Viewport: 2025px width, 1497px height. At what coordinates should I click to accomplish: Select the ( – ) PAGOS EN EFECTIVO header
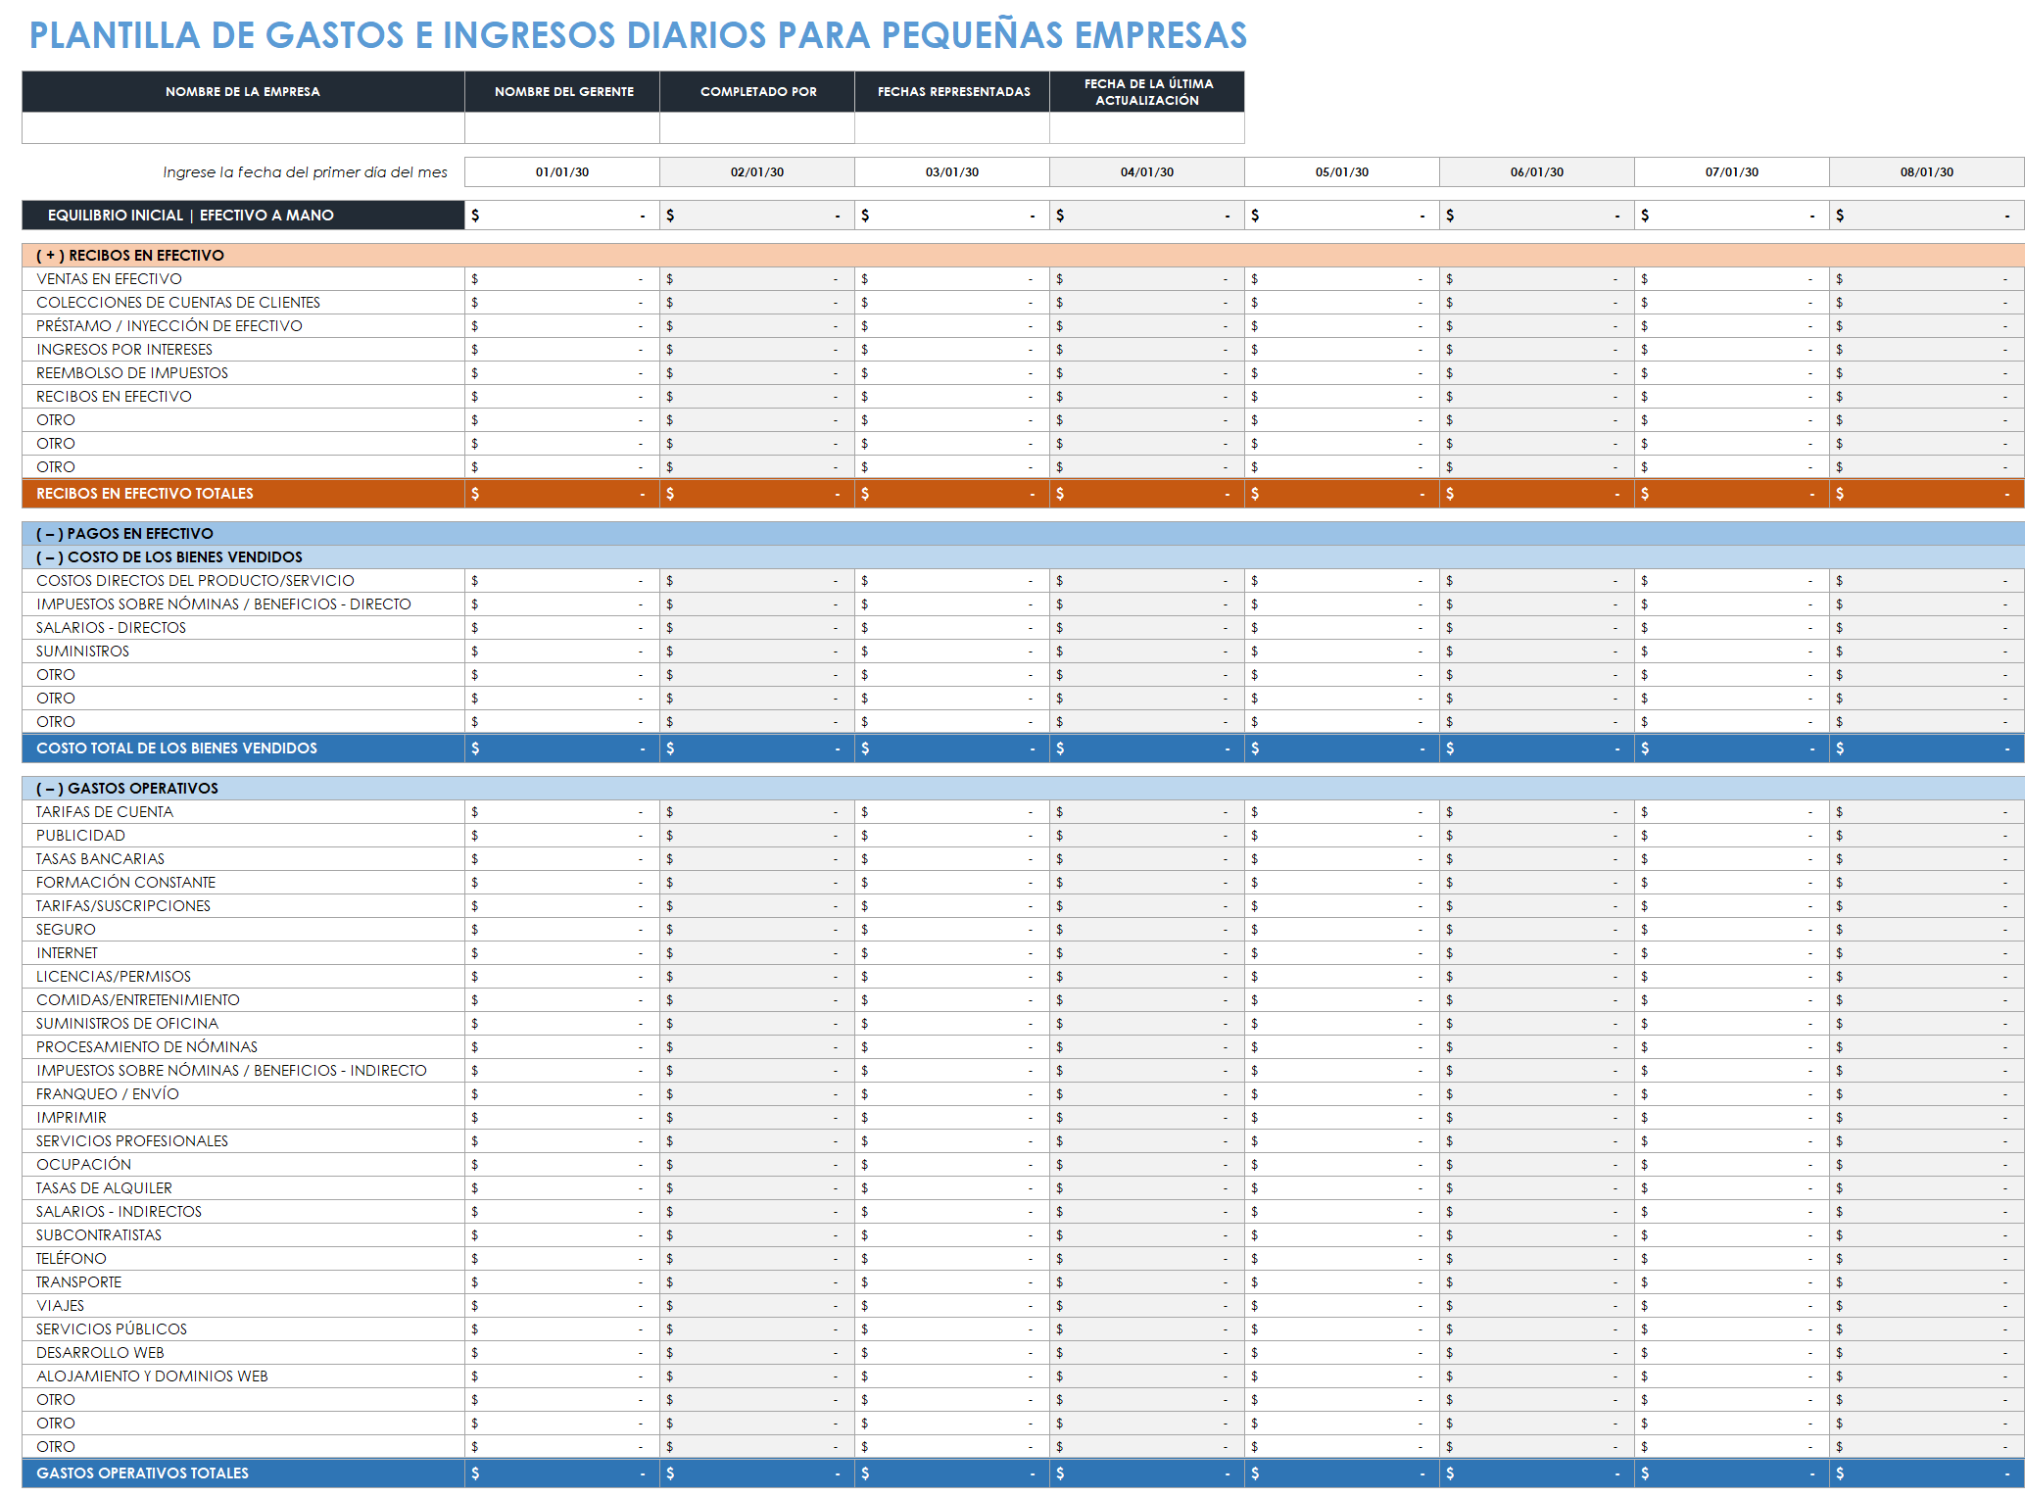pyautogui.click(x=1023, y=533)
